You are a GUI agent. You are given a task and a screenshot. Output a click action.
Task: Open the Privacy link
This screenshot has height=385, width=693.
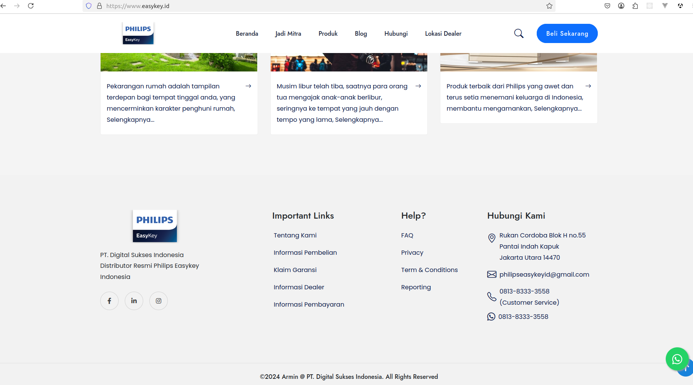tap(412, 252)
